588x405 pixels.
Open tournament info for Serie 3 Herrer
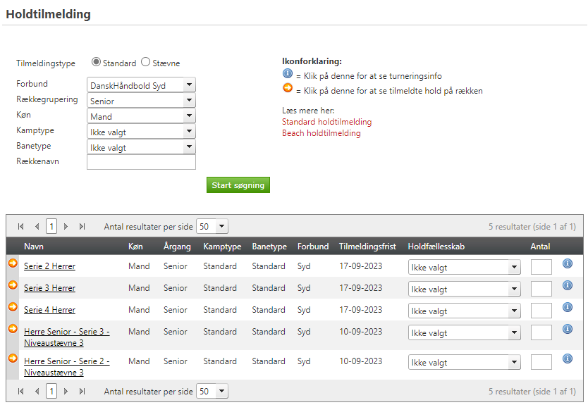pos(568,285)
